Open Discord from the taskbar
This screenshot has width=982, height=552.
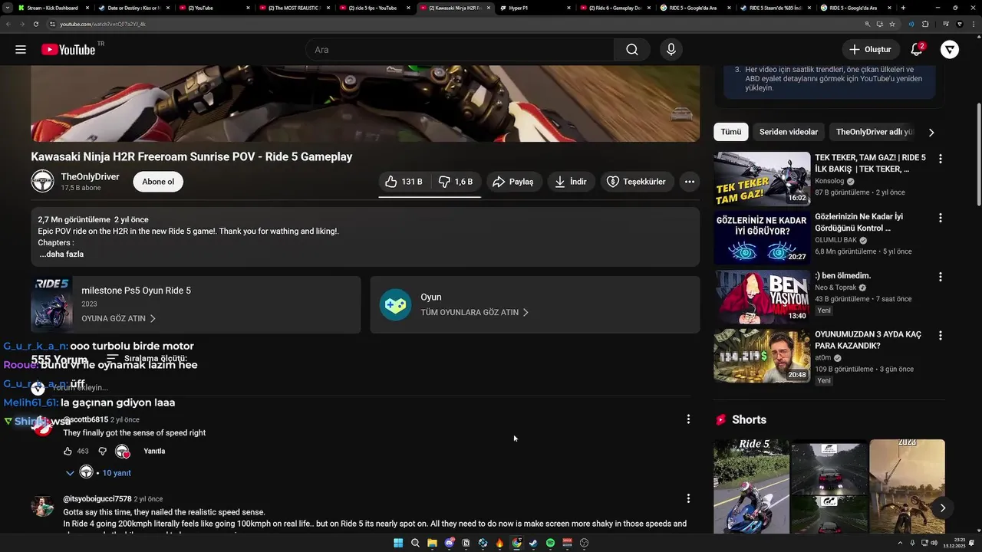point(449,543)
